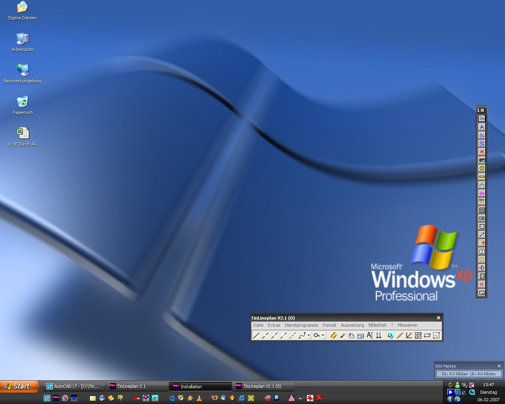Screen dimensions: 505x404
Task: Open the Extras menu
Action: tap(274, 325)
